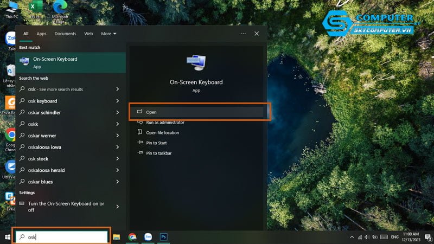Open the network icon in the tray
434x244 pixels.
360,237
